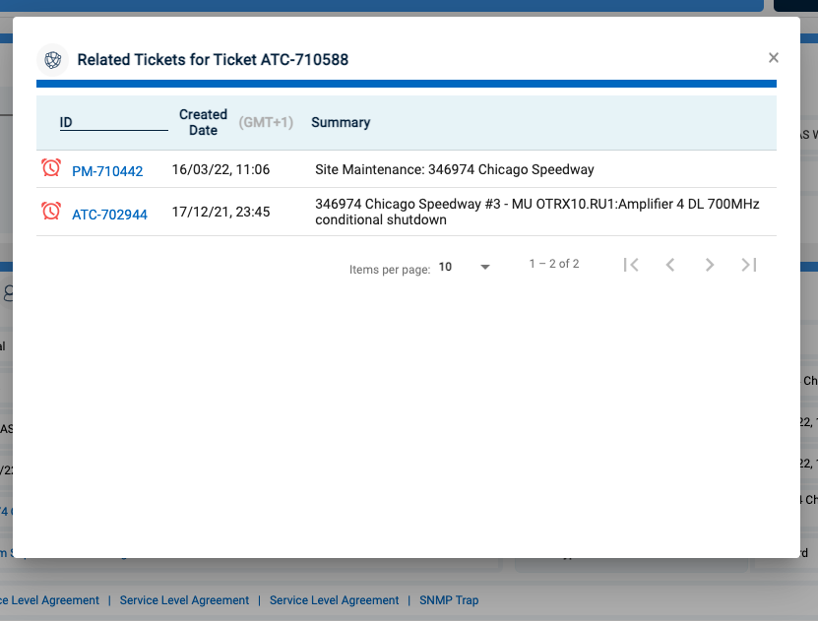Go to first page of tickets
The height and width of the screenshot is (621, 818).
coord(632,265)
